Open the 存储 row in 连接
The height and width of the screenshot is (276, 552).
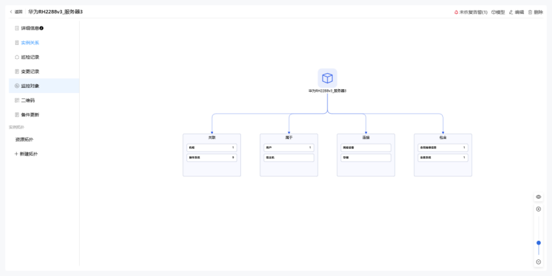click(x=366, y=158)
